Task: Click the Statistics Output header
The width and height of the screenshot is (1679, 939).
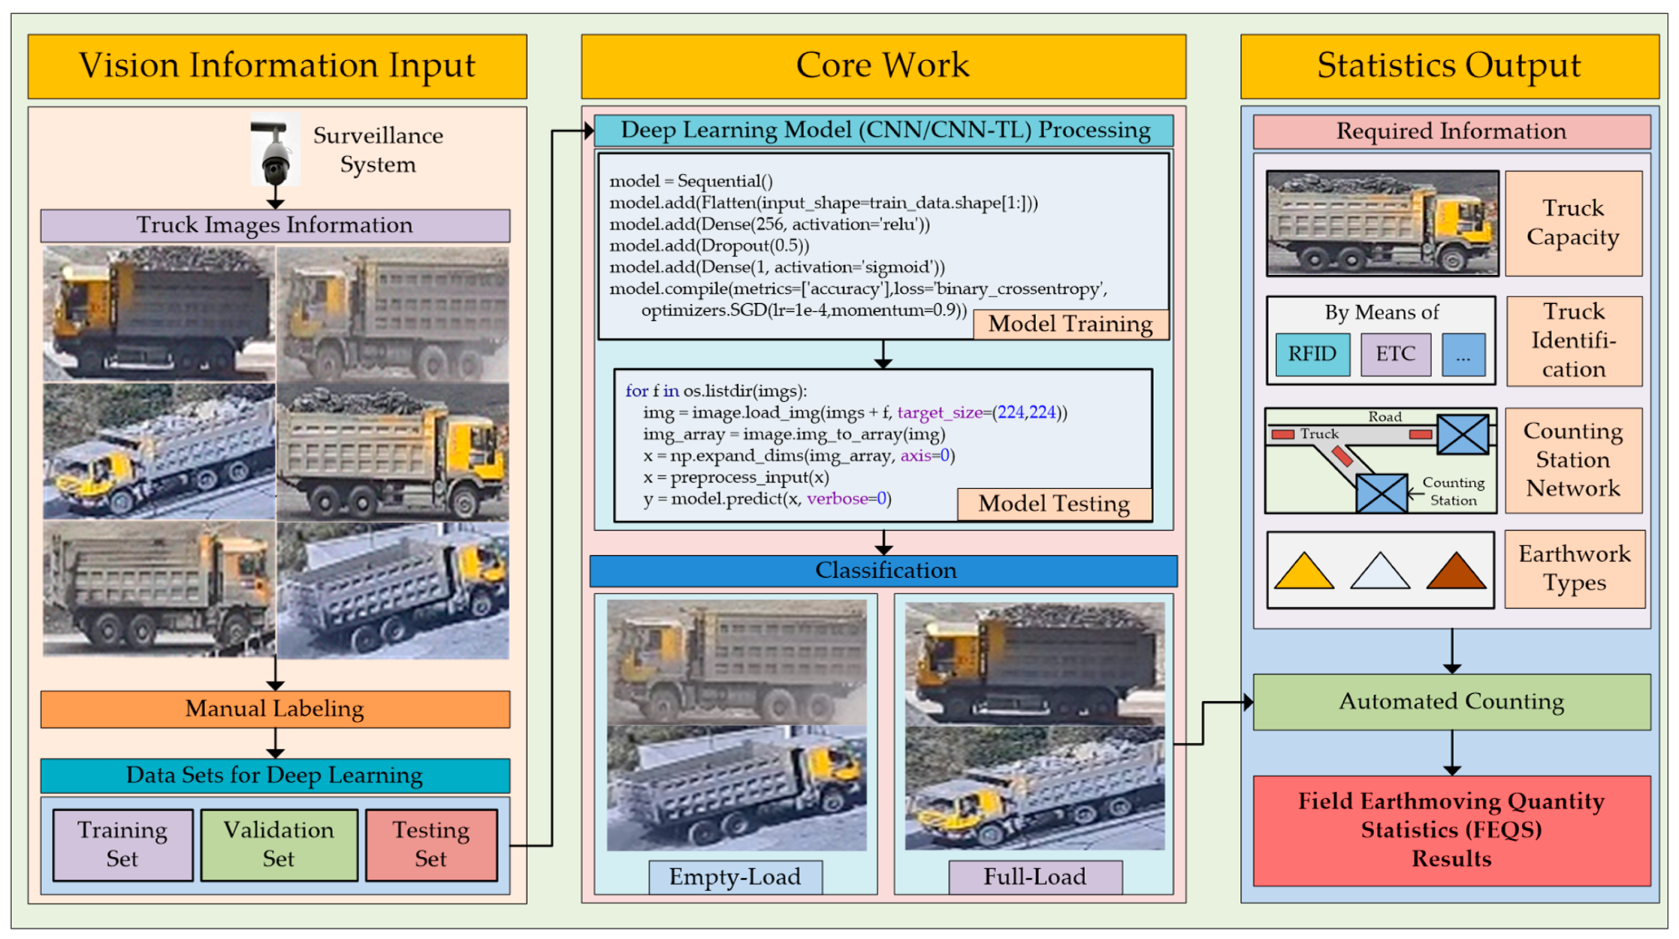Action: coord(1449,67)
